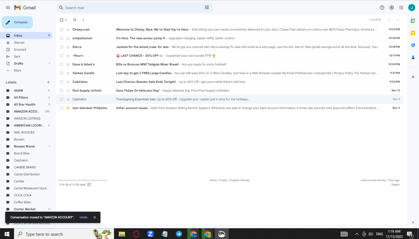Screen dimensions: 419x239
Task: Click in the Search mail field
Action: click(134, 8)
